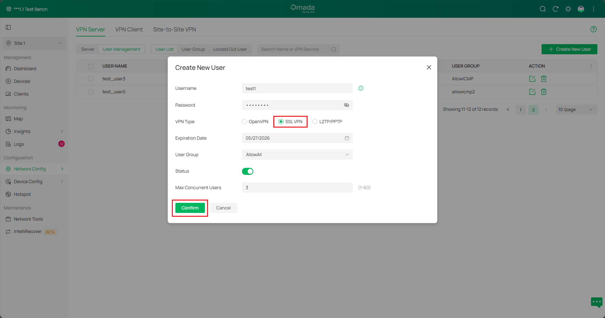The width and height of the screenshot is (605, 318).
Task: Click the Search Name or VPN Service box
Action: pos(298,49)
